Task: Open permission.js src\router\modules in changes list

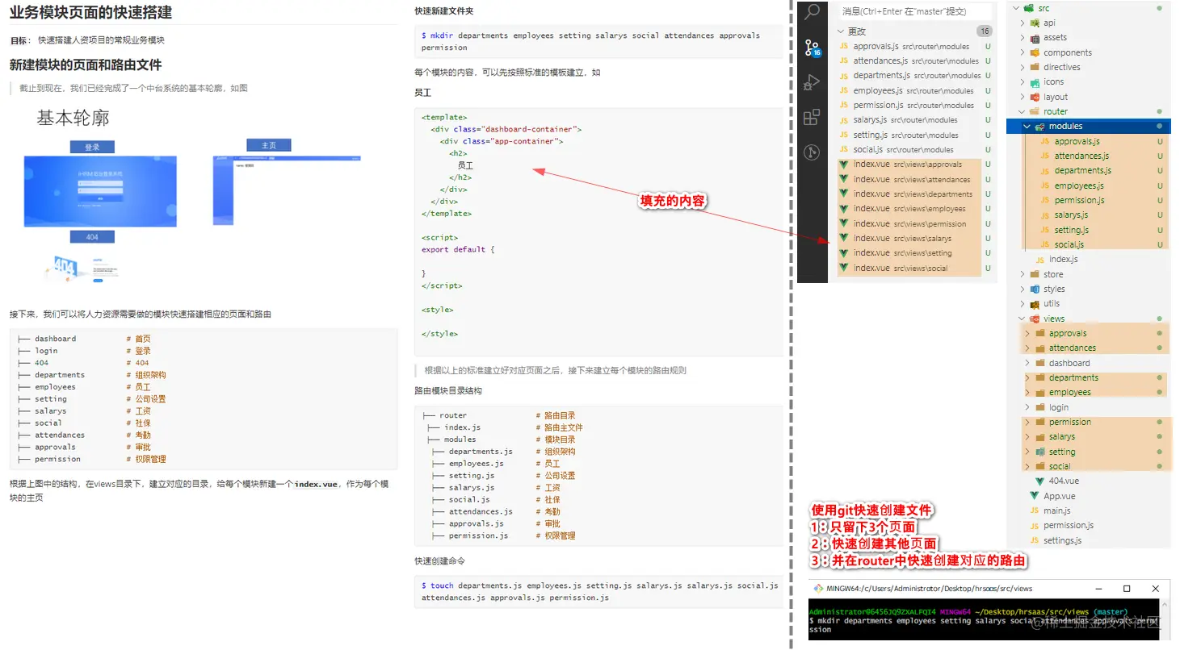Action: coord(915,105)
